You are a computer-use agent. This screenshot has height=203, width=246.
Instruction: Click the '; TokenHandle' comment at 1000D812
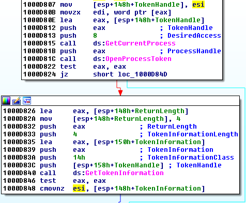coord(186,28)
